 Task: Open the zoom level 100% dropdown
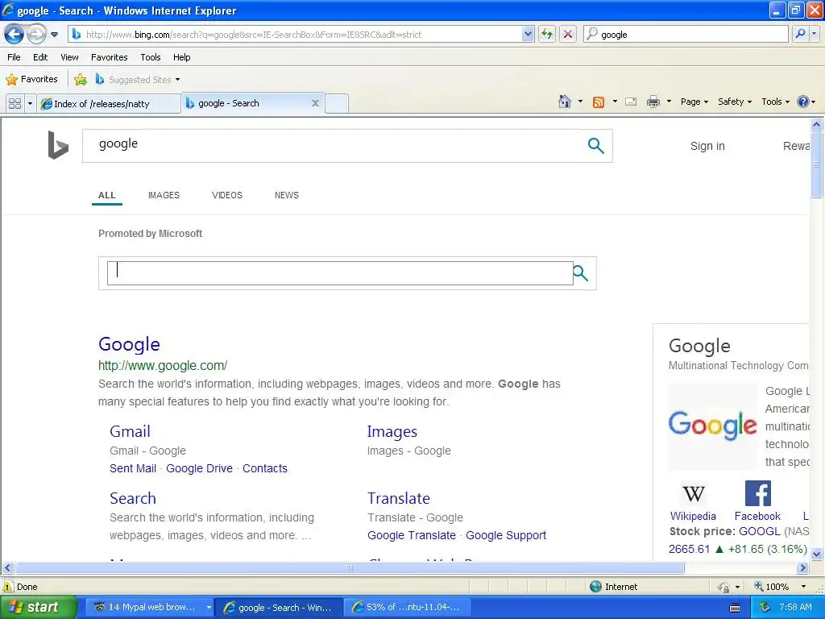803,587
